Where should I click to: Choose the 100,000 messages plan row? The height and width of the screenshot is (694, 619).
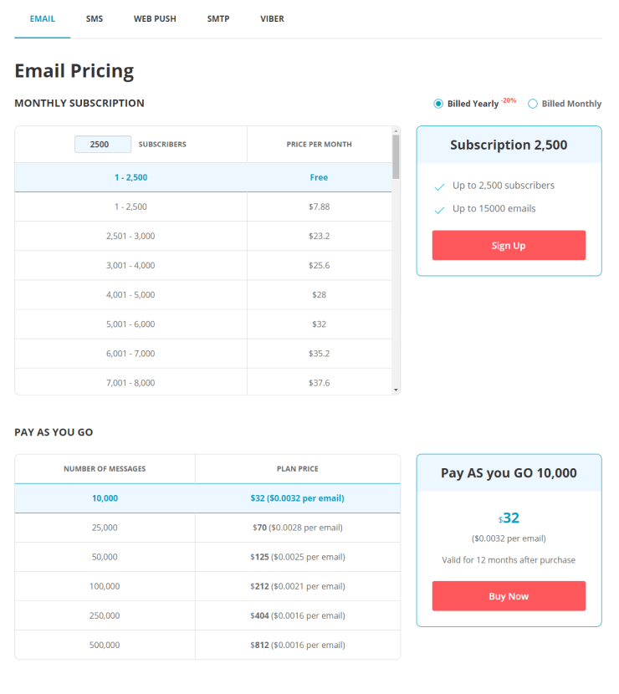point(207,586)
